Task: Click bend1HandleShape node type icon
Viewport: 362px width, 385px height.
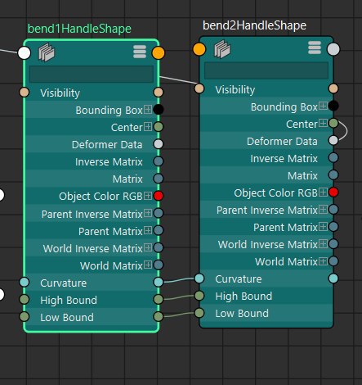Action: 47,52
